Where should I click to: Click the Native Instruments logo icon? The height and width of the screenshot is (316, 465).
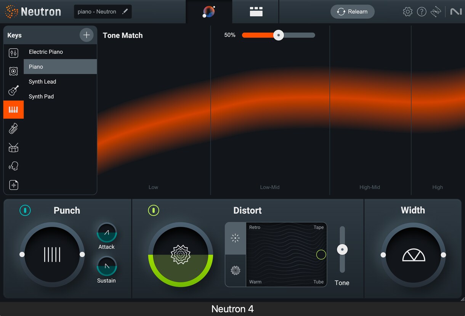click(x=456, y=12)
